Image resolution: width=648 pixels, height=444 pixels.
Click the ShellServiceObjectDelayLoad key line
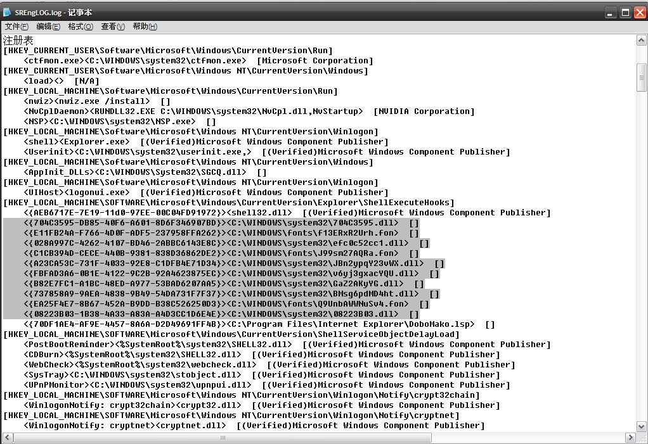231,334
